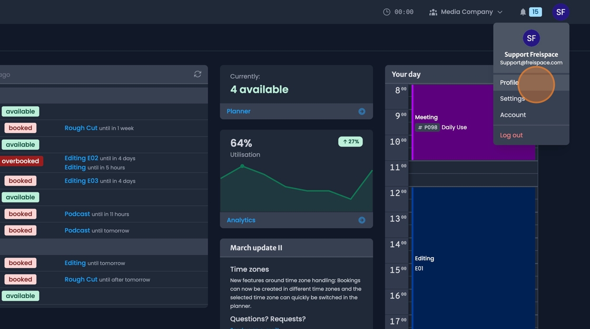Open Profile from the user menu
590x329 pixels.
(509, 83)
